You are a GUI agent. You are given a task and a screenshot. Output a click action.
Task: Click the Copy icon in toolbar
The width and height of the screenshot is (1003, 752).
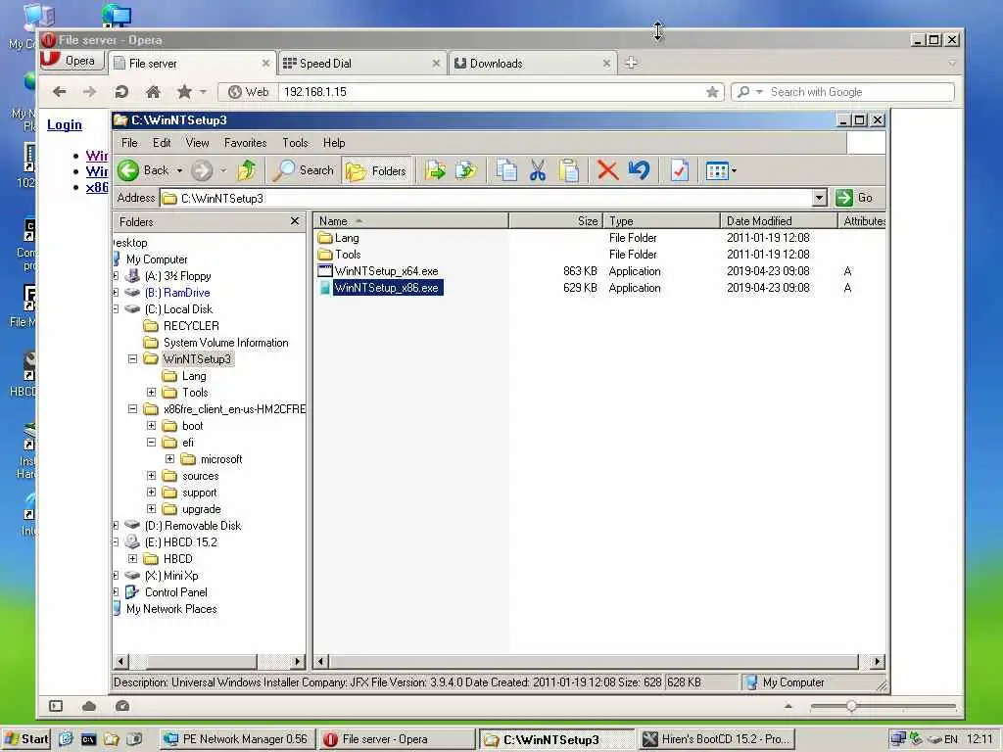point(506,170)
